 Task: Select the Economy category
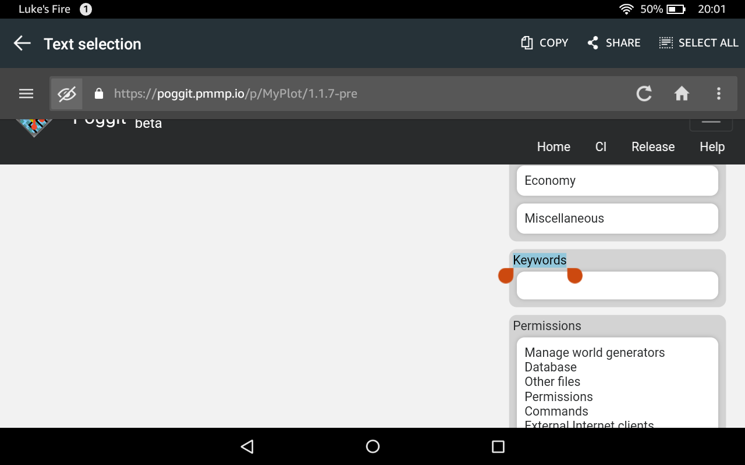click(618, 181)
